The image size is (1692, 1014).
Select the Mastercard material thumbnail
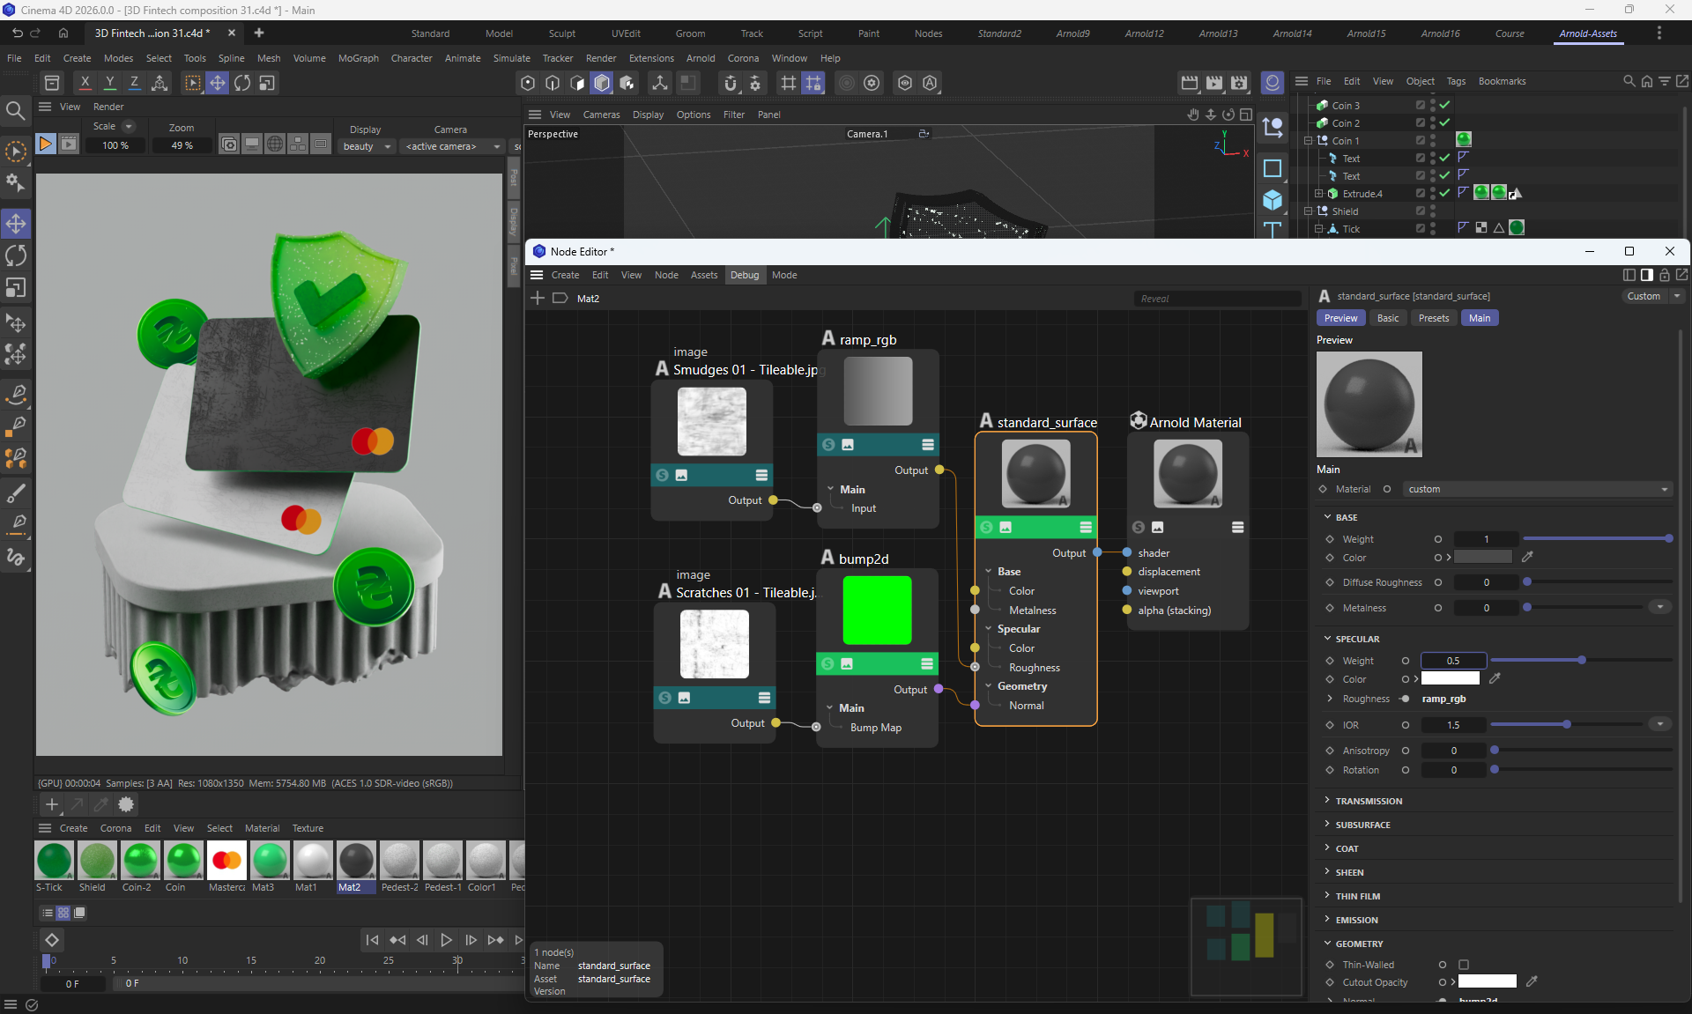tap(226, 861)
